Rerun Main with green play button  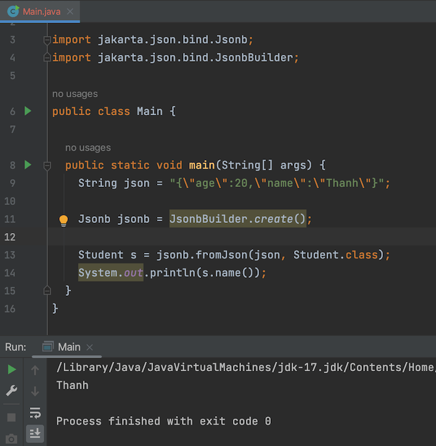point(12,369)
